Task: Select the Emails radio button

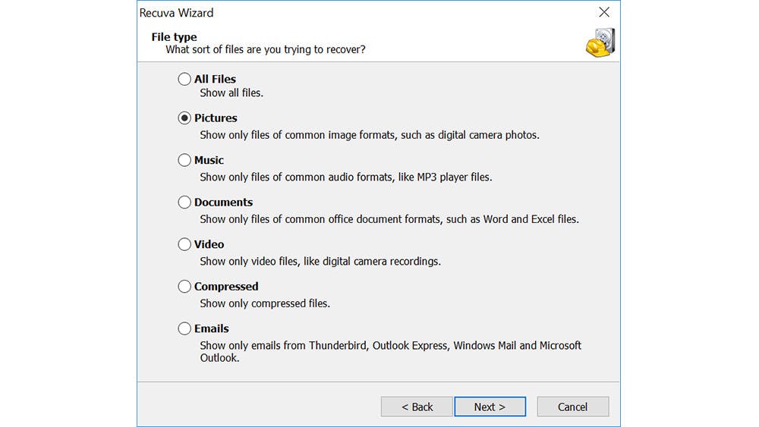Action: tap(184, 328)
